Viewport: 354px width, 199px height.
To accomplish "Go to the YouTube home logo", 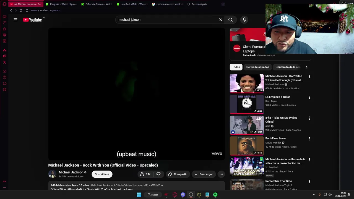I will pos(32,20).
